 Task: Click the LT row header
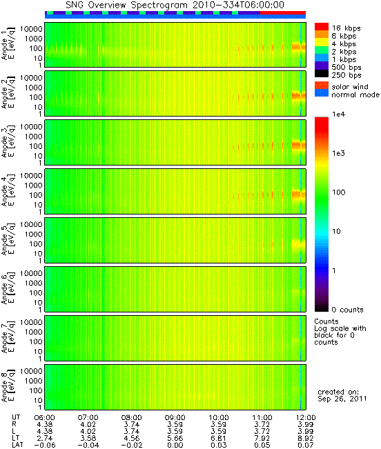[x=15, y=438]
